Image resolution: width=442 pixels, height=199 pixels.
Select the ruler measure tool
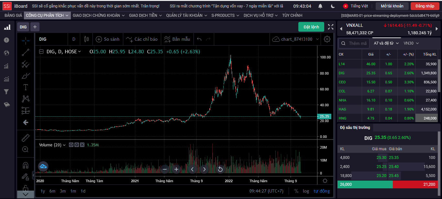click(x=26, y=138)
